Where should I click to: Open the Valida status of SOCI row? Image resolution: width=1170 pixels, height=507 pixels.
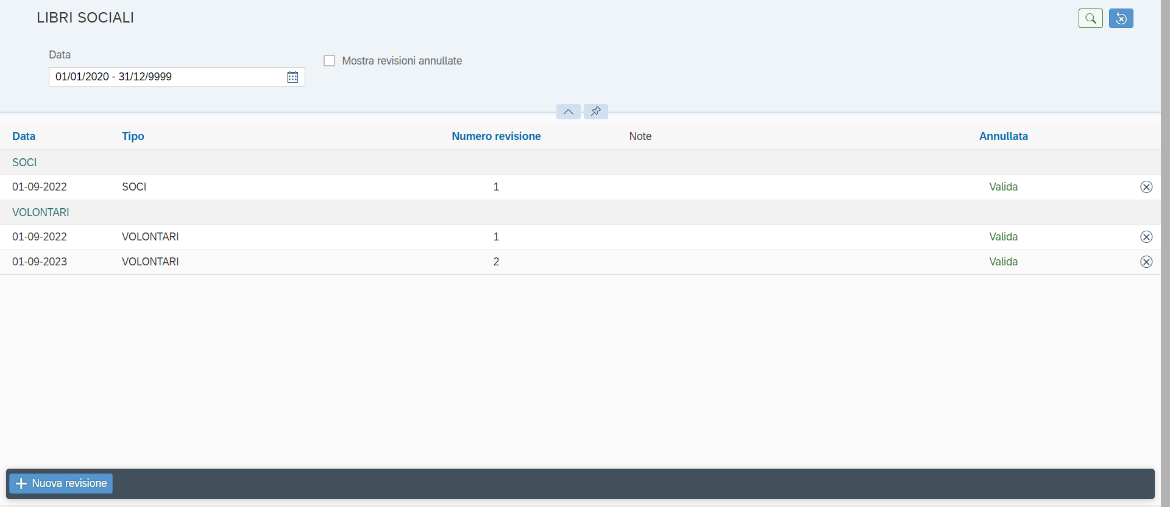point(1003,187)
